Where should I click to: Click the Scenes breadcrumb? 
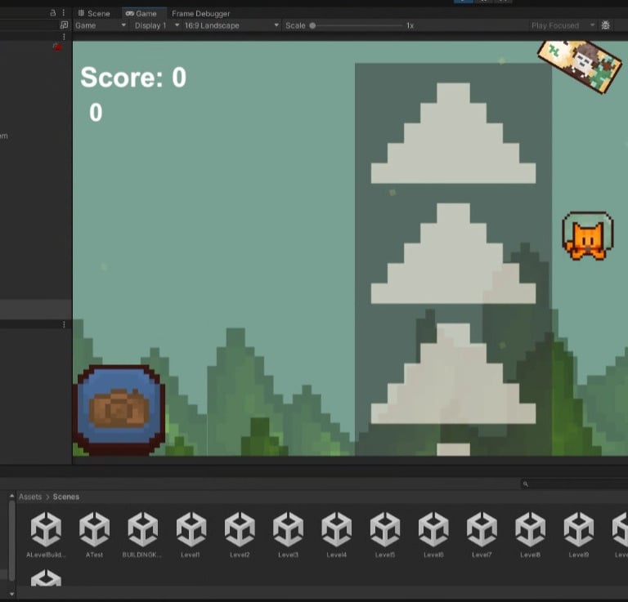(66, 497)
